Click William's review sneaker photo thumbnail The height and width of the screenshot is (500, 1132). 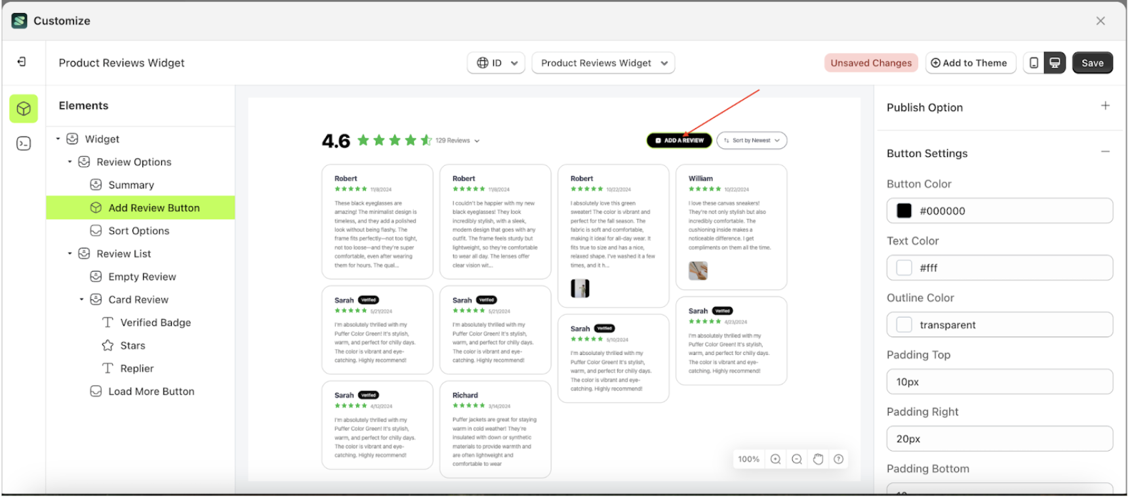point(698,270)
